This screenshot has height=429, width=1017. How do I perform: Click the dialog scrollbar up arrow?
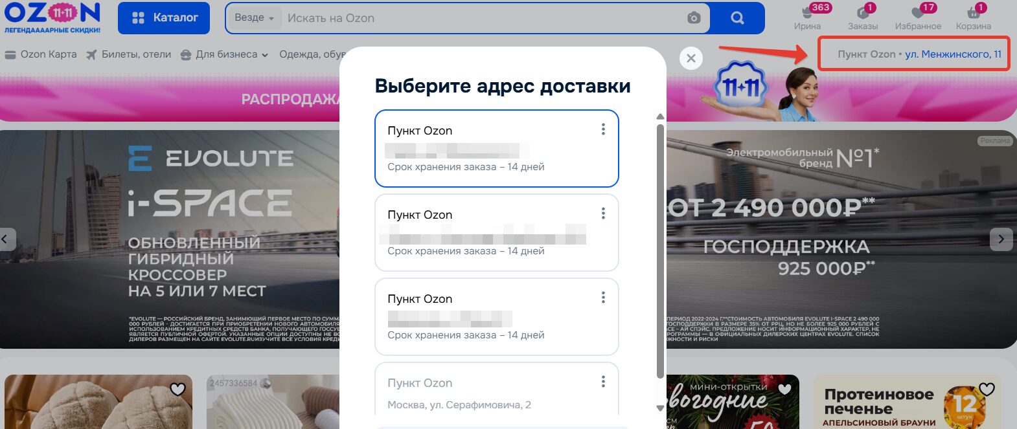pyautogui.click(x=660, y=116)
